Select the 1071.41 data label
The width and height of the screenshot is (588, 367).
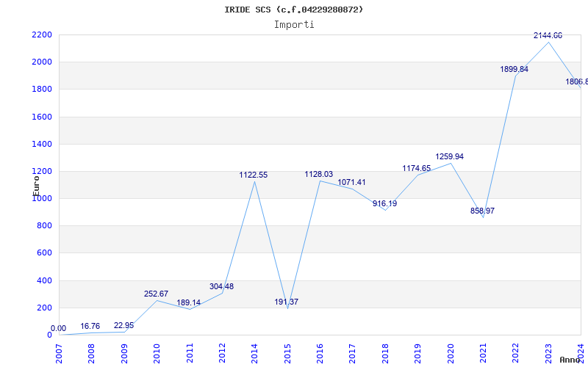click(351, 182)
